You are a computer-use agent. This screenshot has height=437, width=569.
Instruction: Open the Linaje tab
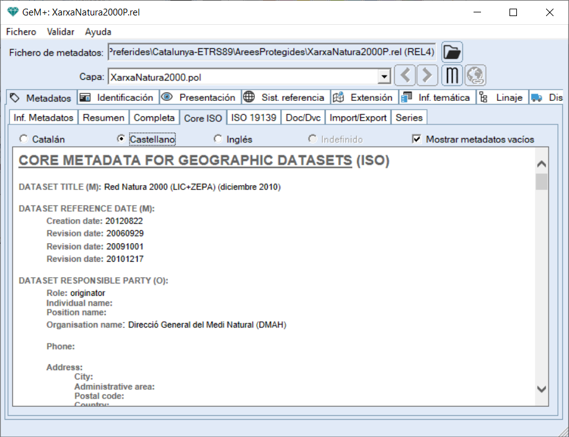502,98
